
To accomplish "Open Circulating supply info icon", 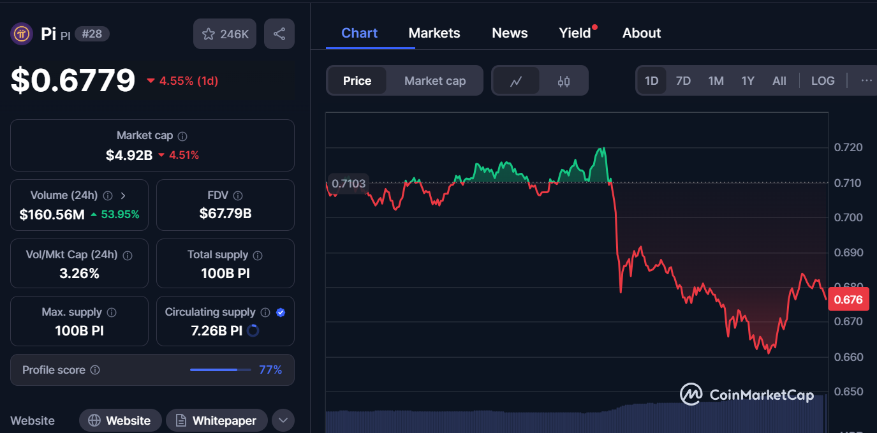I will point(265,312).
